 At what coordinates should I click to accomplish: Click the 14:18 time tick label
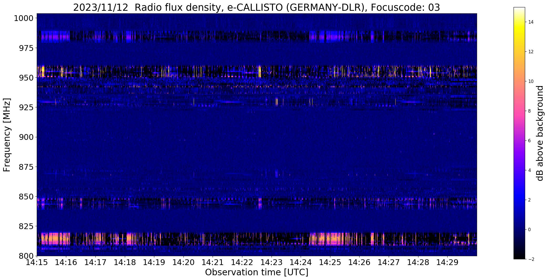pyautogui.click(x=125, y=262)
